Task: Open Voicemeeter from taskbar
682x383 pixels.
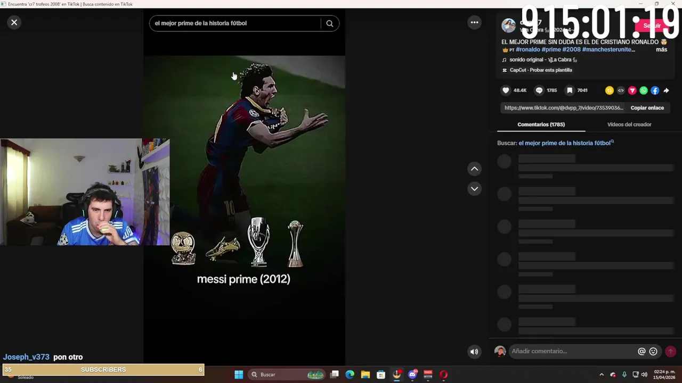Action: click(x=428, y=374)
